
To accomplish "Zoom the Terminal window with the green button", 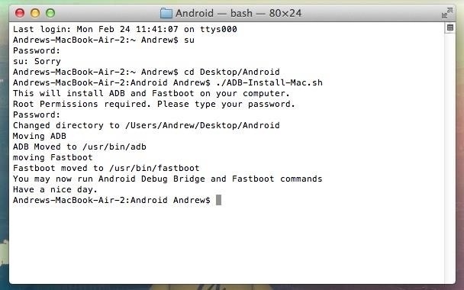I will coord(50,13).
